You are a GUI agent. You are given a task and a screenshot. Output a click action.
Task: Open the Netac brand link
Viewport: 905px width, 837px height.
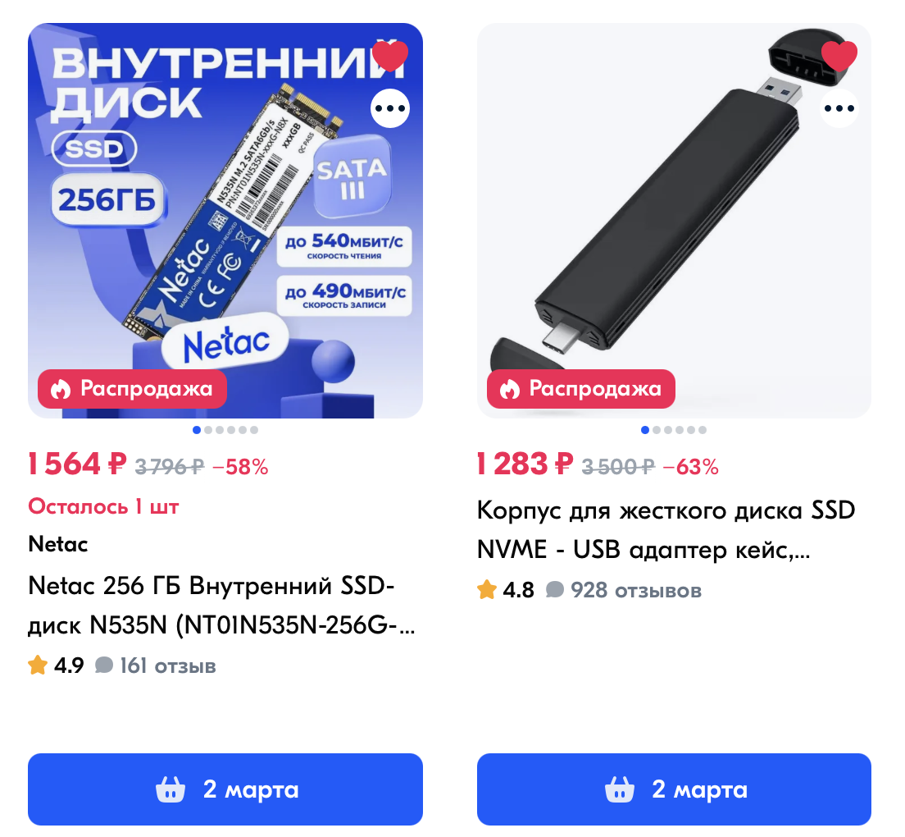(x=57, y=544)
